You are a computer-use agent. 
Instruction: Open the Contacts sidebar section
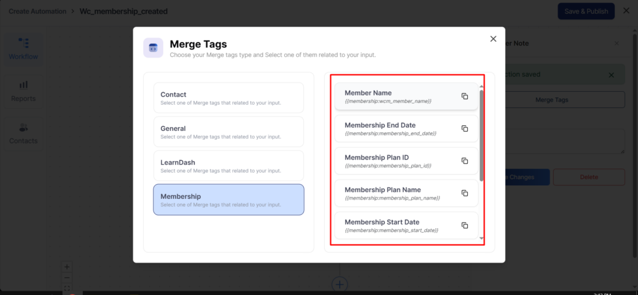tap(23, 133)
